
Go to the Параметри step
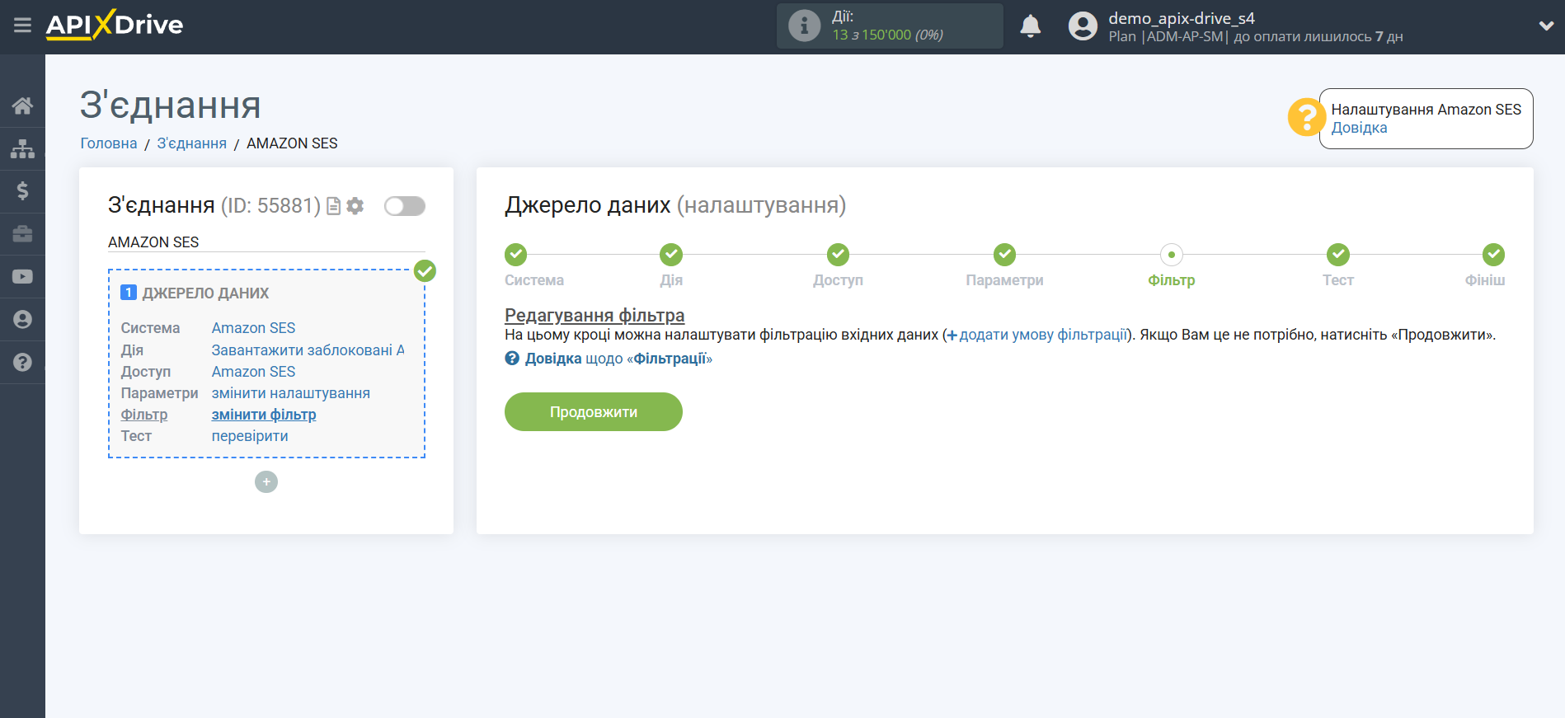click(1004, 256)
